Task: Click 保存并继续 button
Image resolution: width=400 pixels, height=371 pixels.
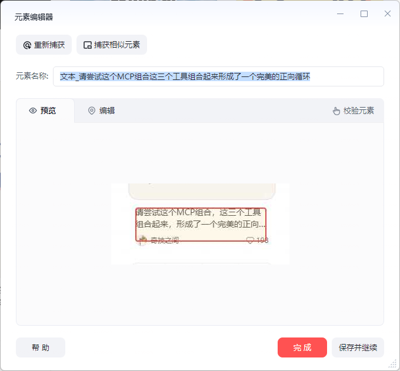Action: pos(358,347)
